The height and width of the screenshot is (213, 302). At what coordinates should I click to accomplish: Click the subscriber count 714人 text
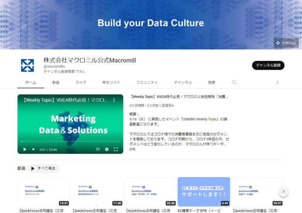click(64, 71)
